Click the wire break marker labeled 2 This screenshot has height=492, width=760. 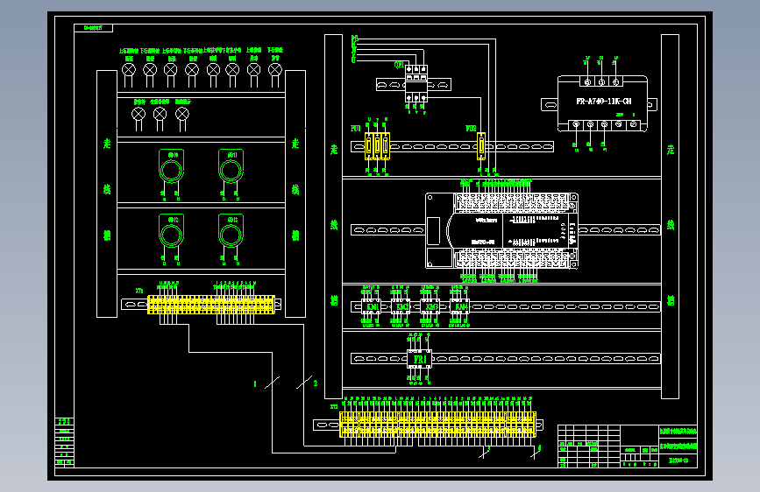point(304,383)
